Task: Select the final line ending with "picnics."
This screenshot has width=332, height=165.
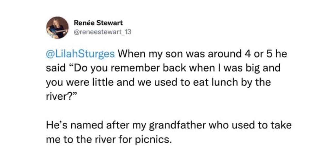Action: [x=109, y=140]
